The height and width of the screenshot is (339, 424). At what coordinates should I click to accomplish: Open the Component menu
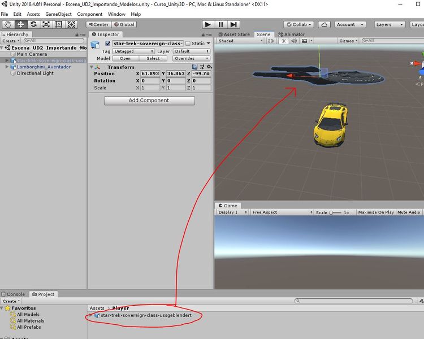pos(89,14)
